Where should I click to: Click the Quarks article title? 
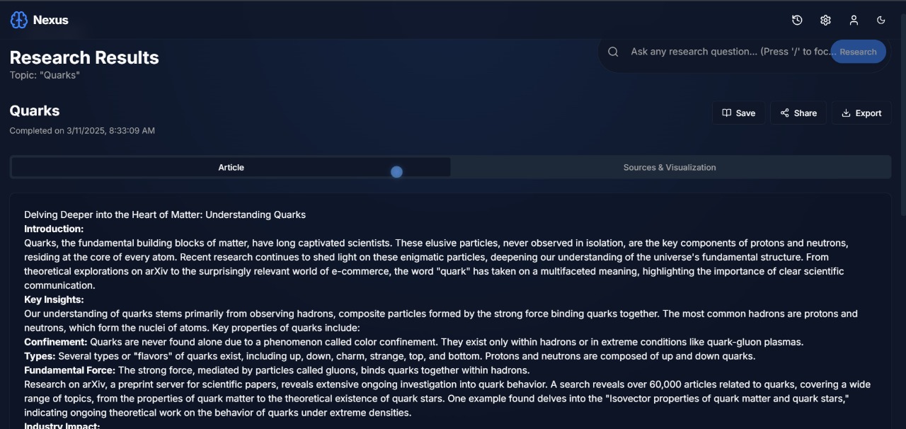coord(35,110)
